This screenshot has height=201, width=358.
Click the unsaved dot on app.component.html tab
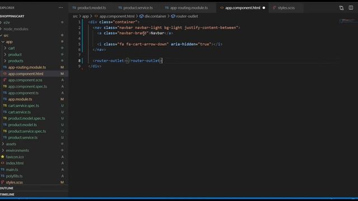[264, 8]
